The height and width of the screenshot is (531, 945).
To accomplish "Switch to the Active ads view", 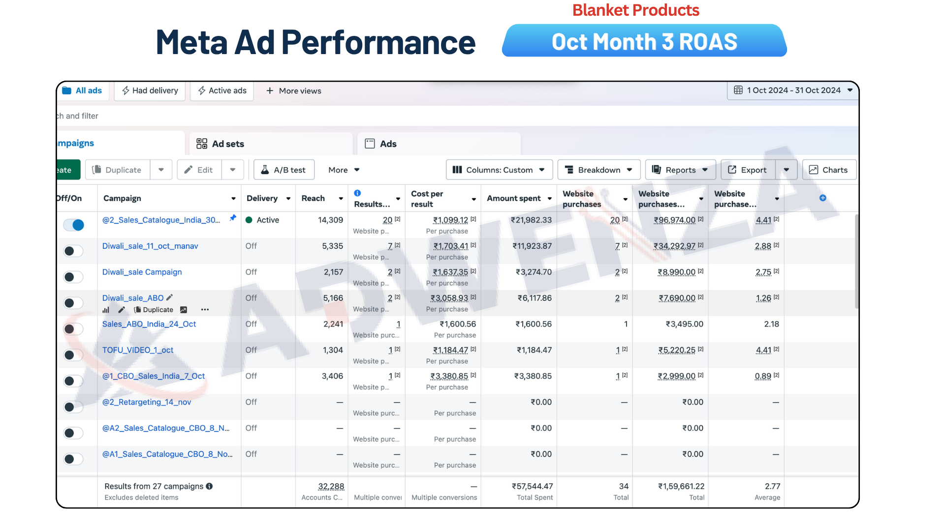I will [222, 90].
